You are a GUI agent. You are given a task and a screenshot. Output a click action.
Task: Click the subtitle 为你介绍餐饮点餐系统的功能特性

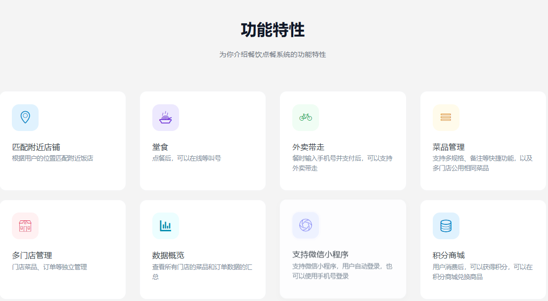pyautogui.click(x=273, y=54)
